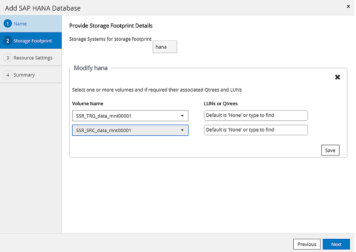Click the step 3 number circle

pos(7,58)
